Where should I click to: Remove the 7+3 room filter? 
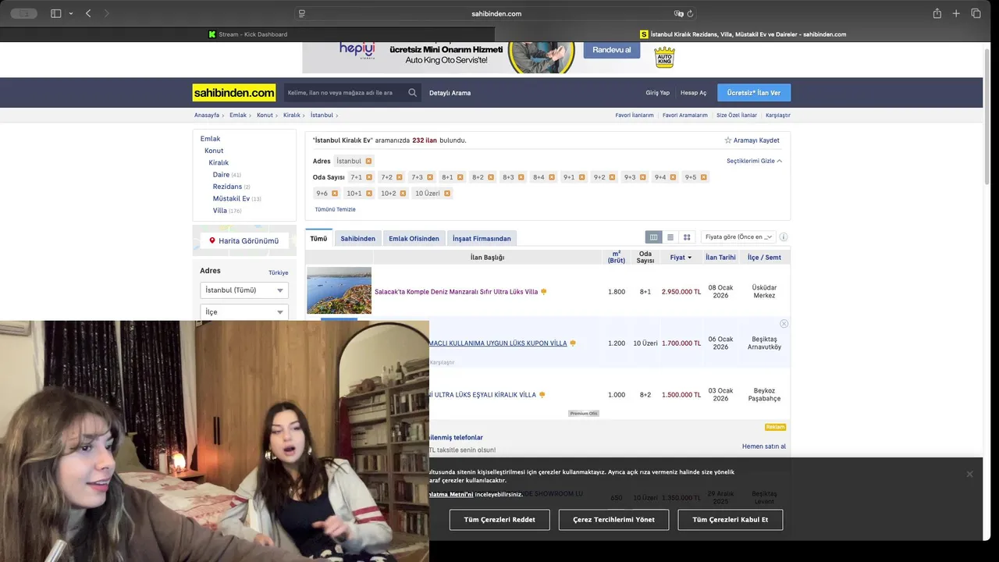[x=430, y=177]
